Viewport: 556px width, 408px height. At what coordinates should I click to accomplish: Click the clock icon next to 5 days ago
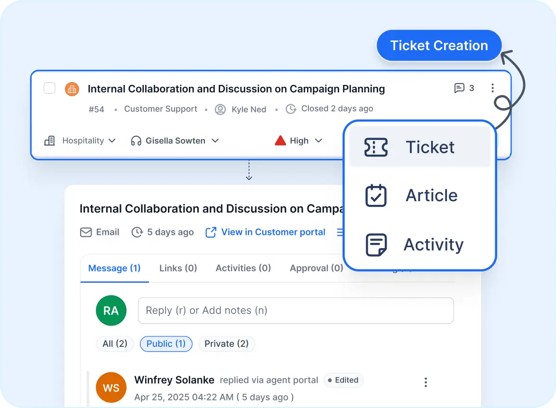[x=137, y=232]
